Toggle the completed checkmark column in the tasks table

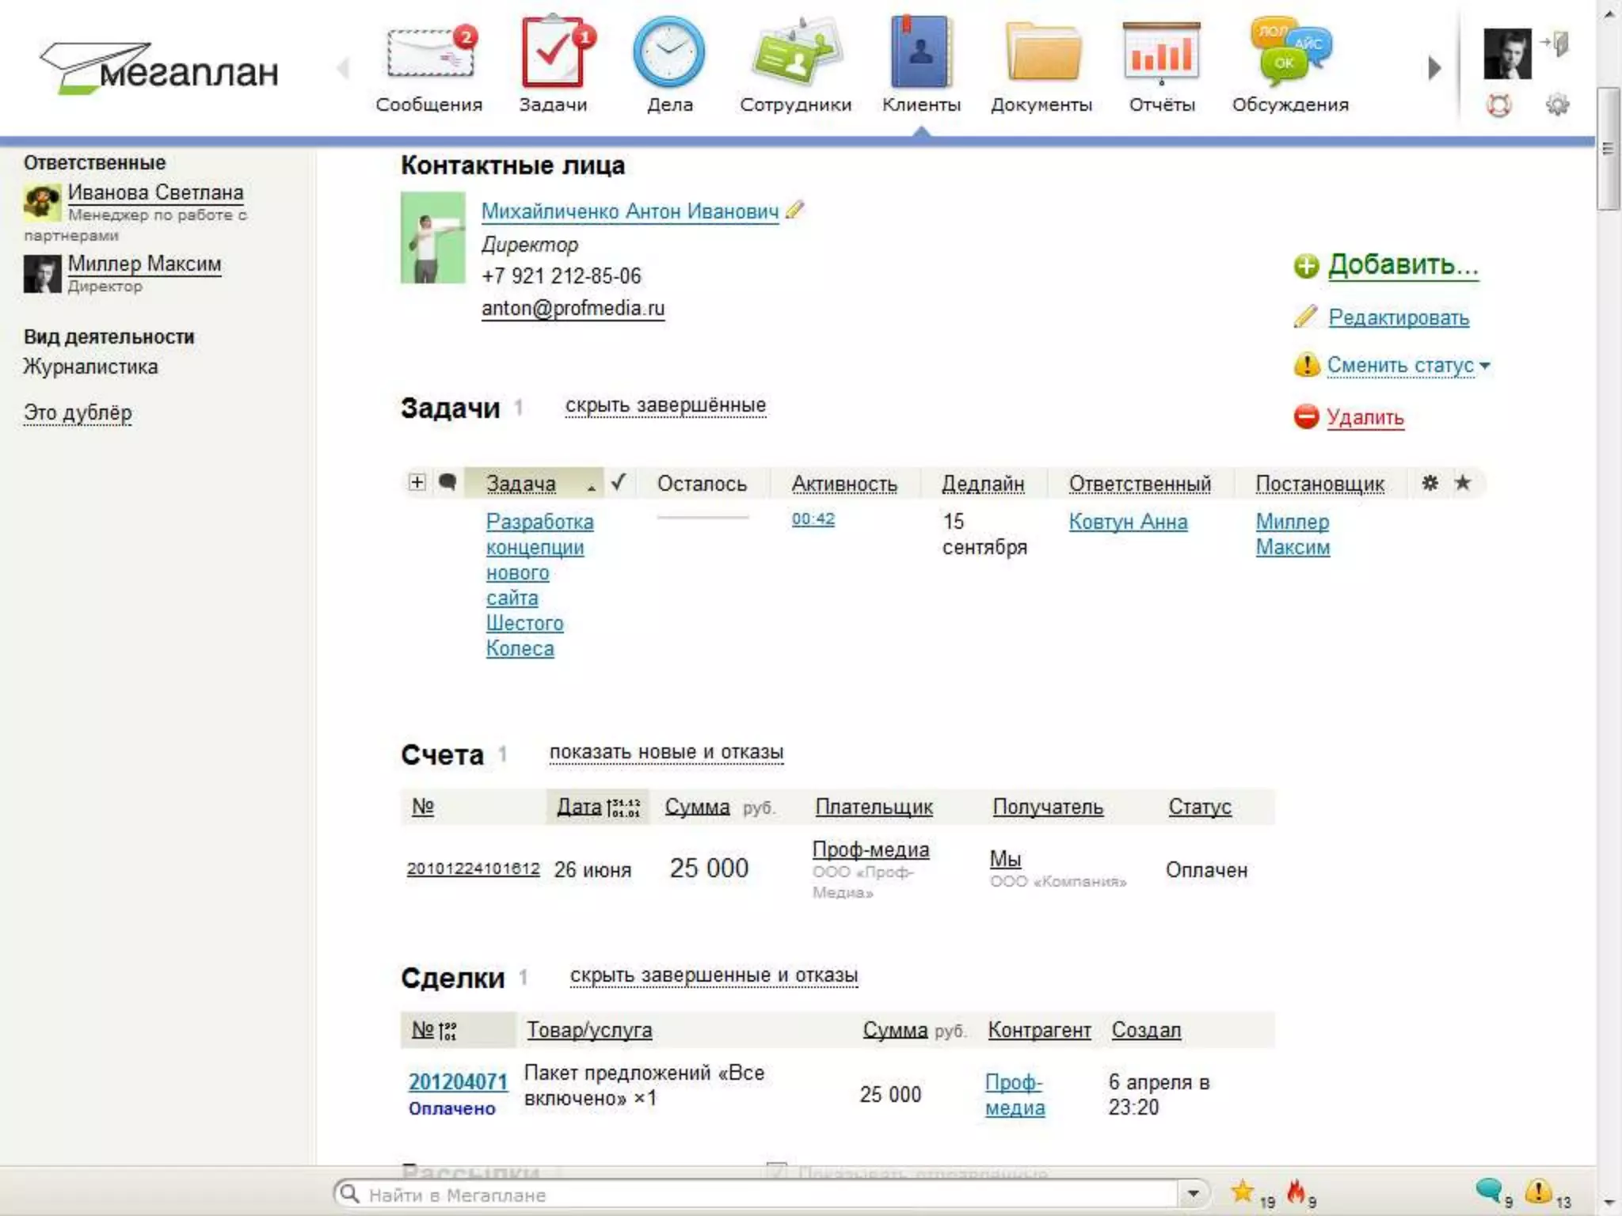coord(619,482)
